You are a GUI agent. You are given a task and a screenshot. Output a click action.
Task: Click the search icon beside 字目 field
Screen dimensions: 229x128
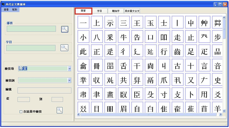[x=65, y=48]
